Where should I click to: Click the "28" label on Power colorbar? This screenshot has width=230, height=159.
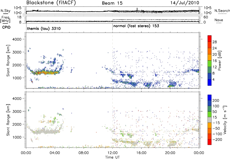tap(214, 42)
